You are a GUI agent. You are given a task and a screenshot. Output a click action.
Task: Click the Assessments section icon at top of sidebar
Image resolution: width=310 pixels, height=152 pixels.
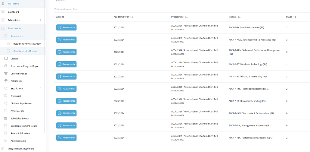point(3,28)
